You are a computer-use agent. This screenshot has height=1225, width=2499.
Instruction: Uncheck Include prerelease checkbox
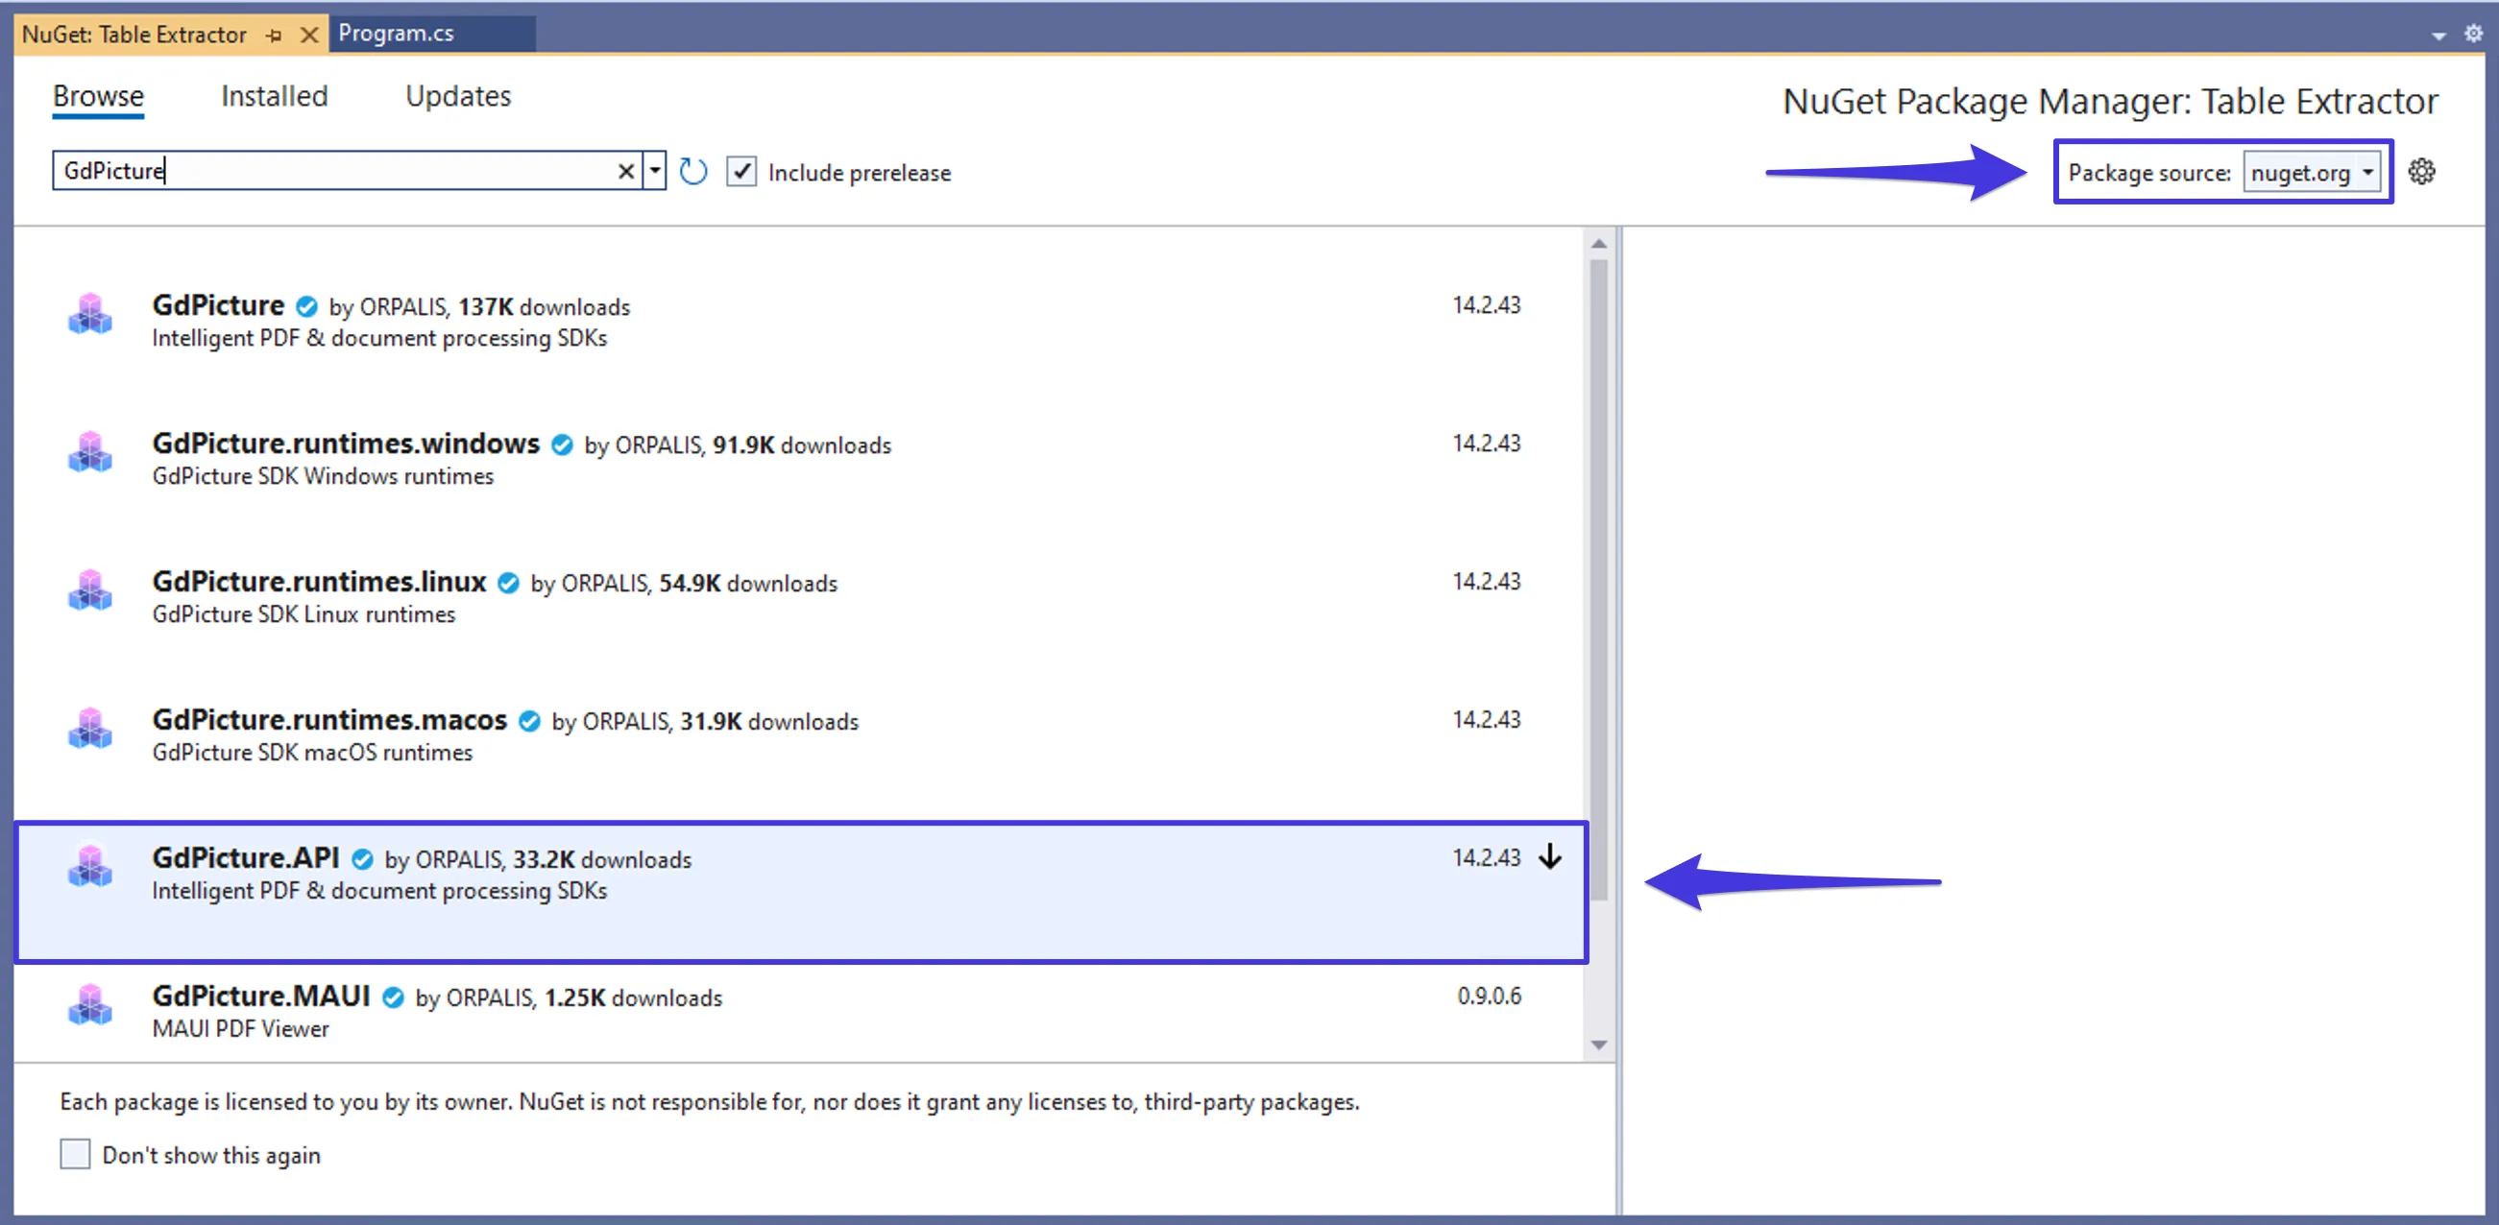click(x=741, y=172)
